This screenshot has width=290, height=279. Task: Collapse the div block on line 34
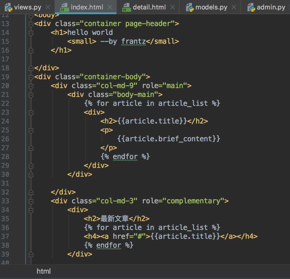31,210
